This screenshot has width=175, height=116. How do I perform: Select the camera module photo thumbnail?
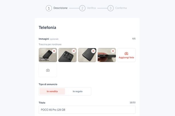pos(67,55)
